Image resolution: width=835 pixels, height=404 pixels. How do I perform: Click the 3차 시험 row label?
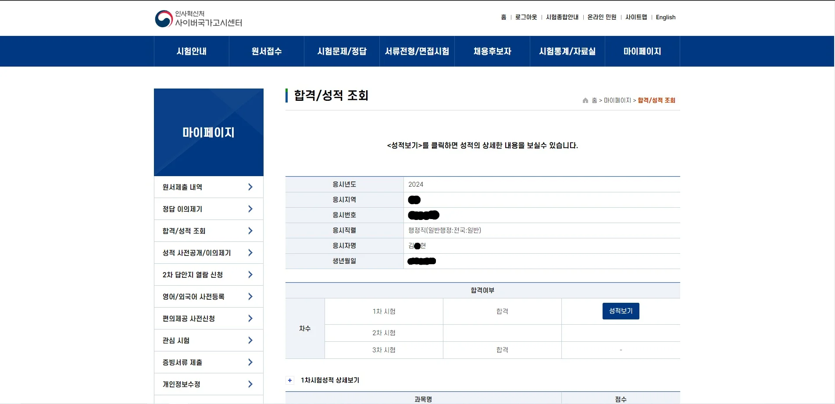coord(384,350)
